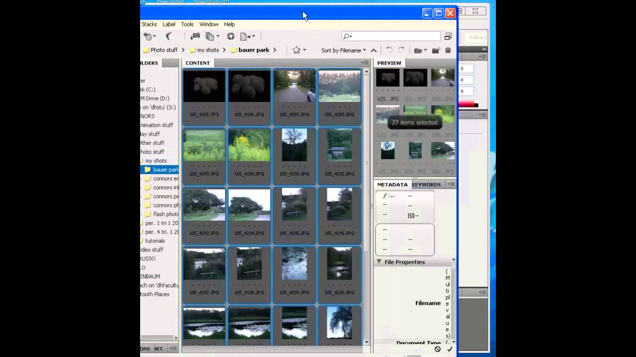Switch to the Keywords tab
Viewport: 636px width, 357px height.
click(426, 184)
